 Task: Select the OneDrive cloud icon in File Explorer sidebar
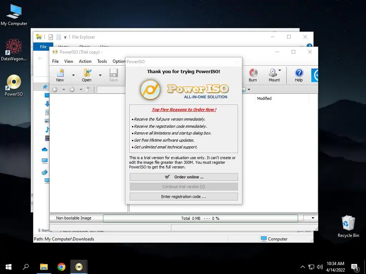click(x=45, y=149)
